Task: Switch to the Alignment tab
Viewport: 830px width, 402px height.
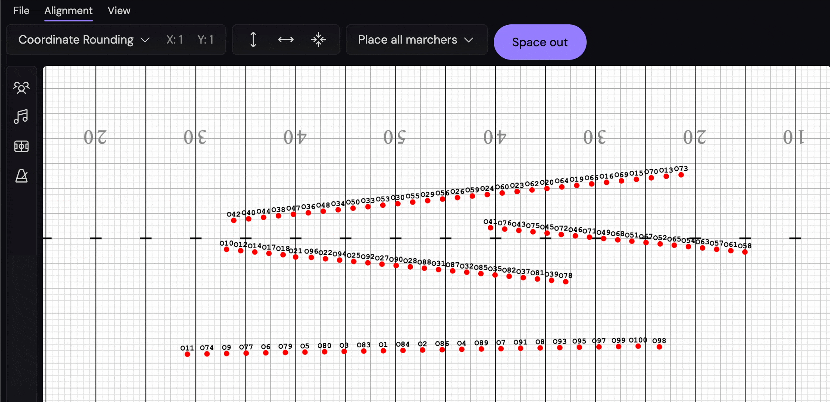Action: click(x=68, y=10)
